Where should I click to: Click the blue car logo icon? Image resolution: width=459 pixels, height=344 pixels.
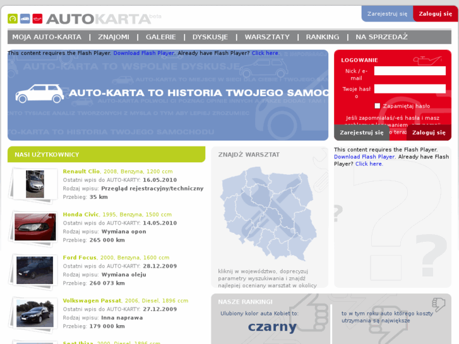tap(25, 19)
